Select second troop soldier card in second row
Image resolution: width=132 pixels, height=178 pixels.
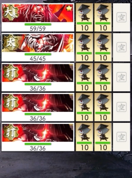click(x=103, y=47)
